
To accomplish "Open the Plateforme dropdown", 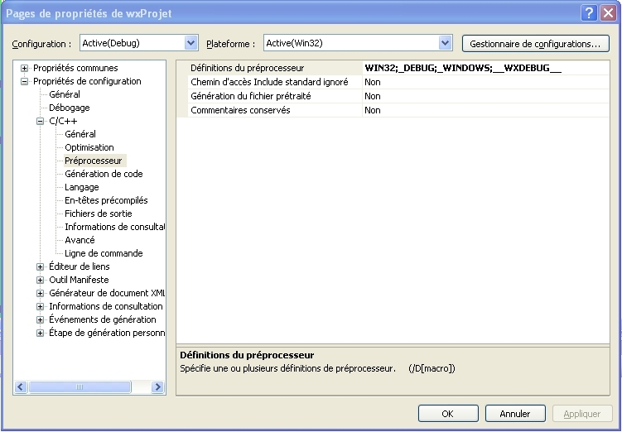I will (446, 43).
